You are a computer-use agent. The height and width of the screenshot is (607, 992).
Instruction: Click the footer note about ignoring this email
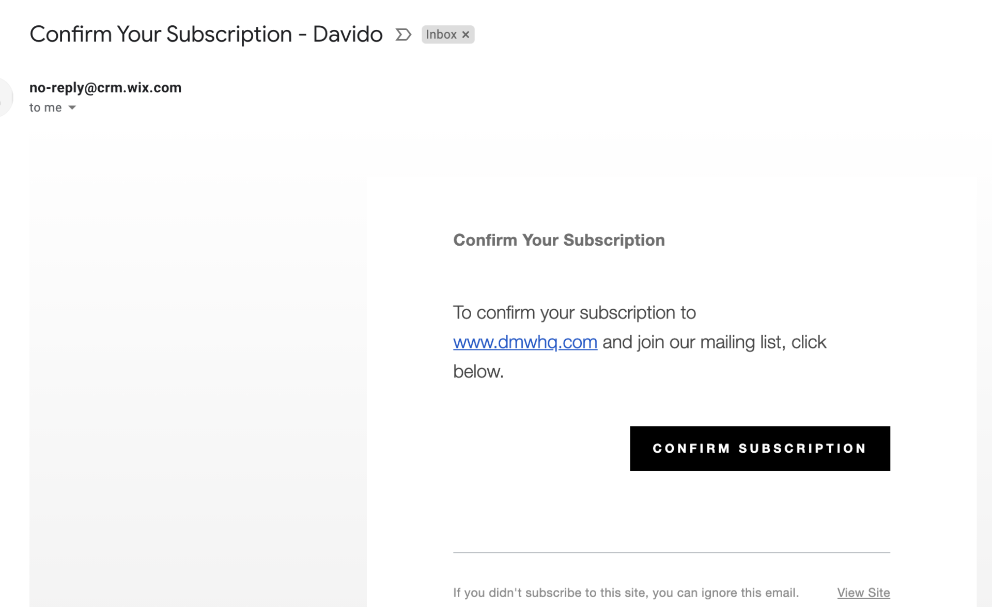pyautogui.click(x=625, y=593)
